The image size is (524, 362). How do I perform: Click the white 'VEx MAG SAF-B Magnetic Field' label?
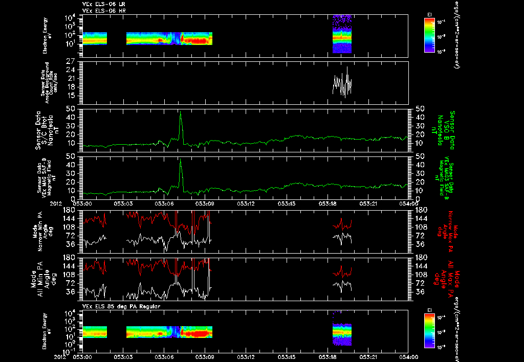click(47, 177)
